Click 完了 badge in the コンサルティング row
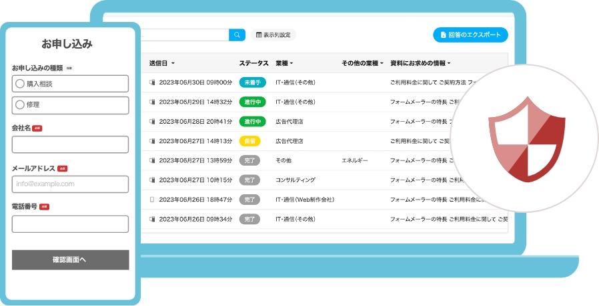This screenshot has width=599, height=306. 249,180
